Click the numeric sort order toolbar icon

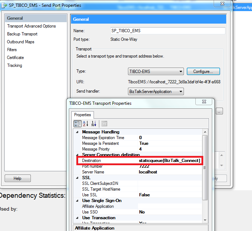pyautogui.click(x=94, y=124)
